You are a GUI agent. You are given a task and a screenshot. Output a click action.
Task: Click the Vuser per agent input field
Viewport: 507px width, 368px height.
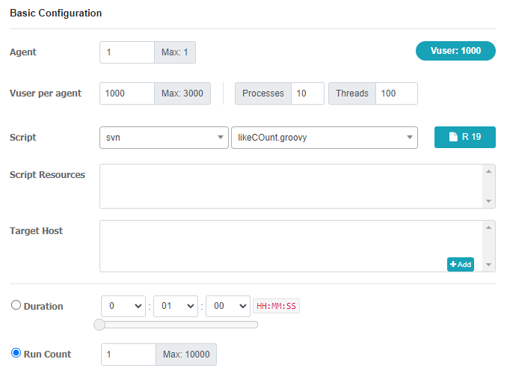click(x=127, y=93)
